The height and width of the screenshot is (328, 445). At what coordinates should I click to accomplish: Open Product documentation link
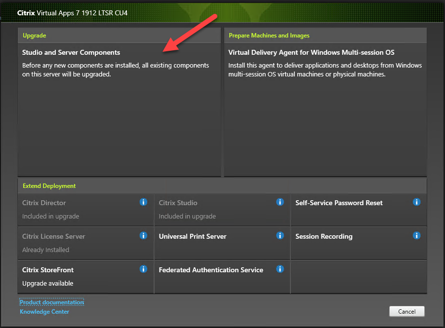(52, 302)
